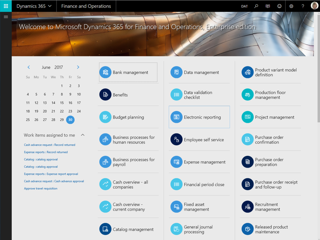Click the Benefits tile icon
The width and height of the screenshot is (320, 240).
click(105, 95)
